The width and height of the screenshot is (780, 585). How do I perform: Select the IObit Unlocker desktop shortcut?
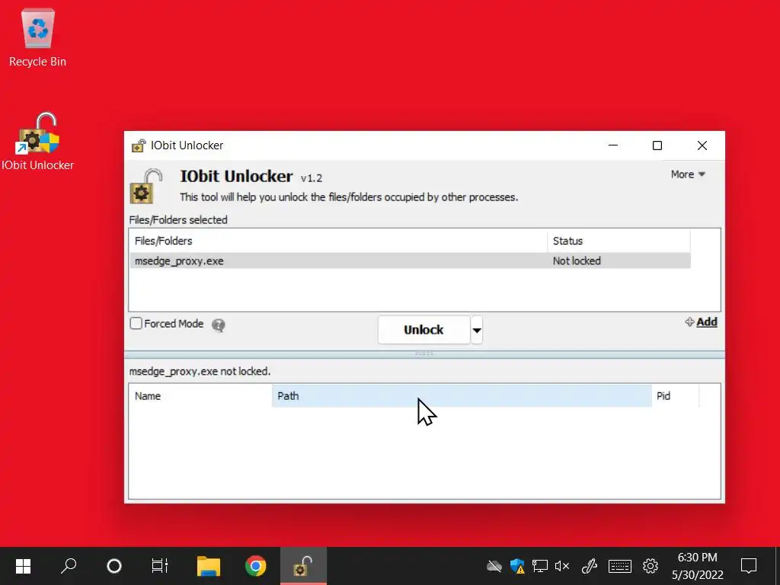point(37,142)
